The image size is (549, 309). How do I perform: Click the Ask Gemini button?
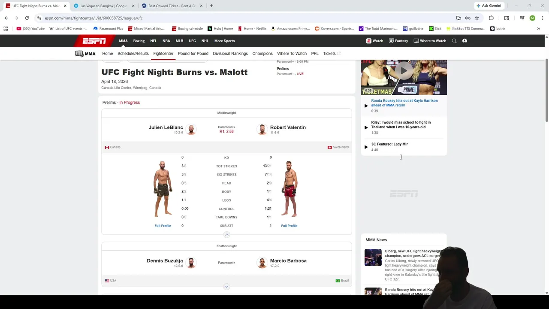pyautogui.click(x=488, y=6)
